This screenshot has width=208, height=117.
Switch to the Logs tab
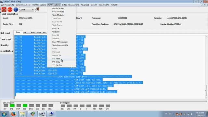tap(18, 32)
